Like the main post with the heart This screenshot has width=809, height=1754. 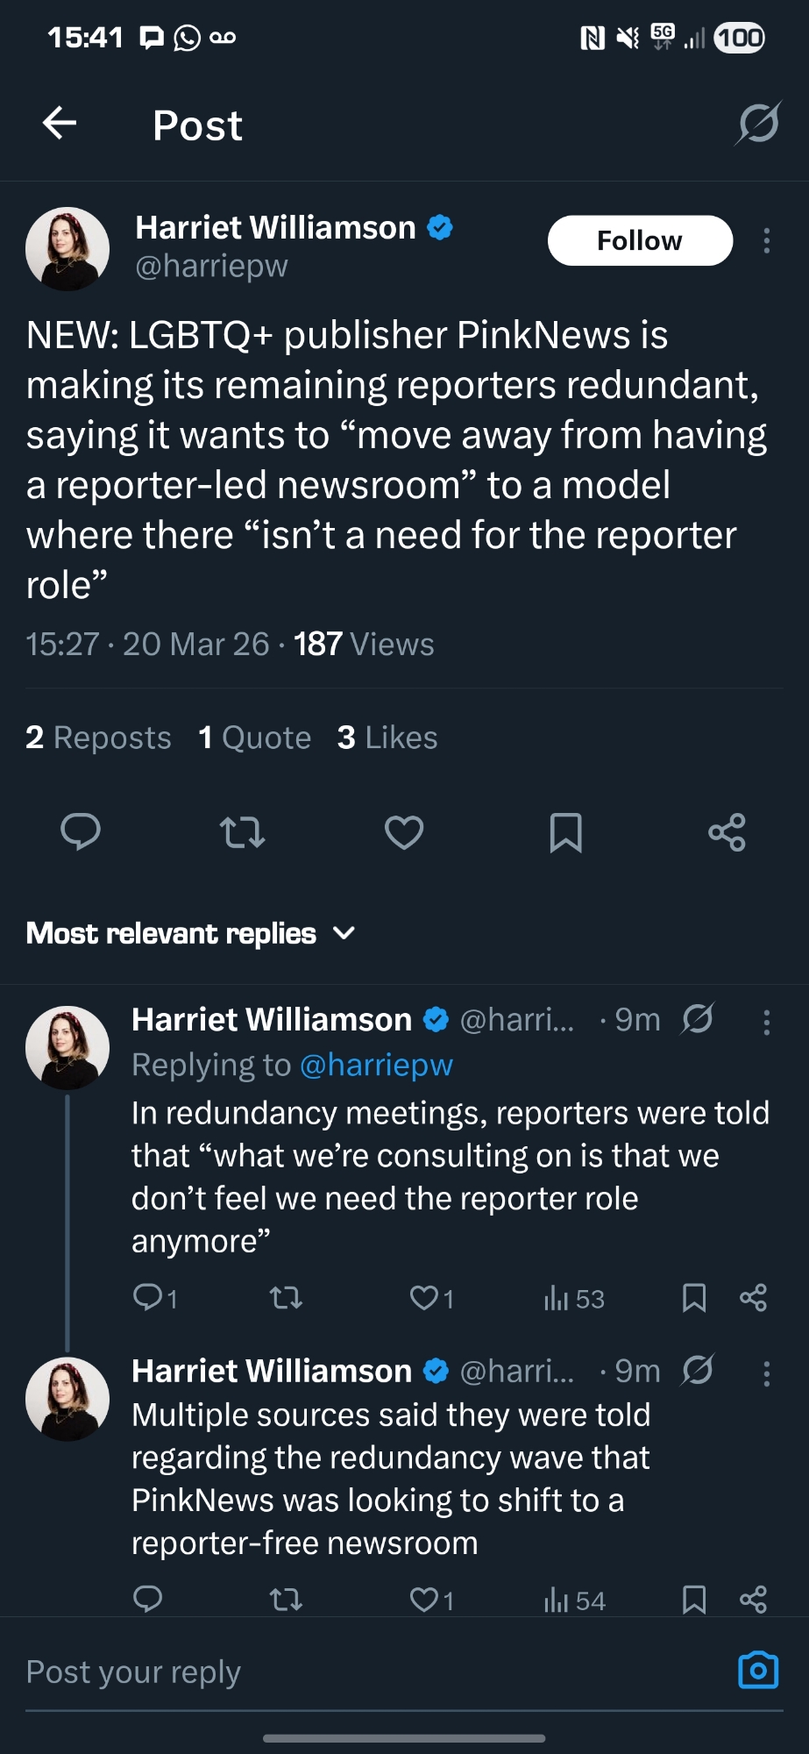404,831
